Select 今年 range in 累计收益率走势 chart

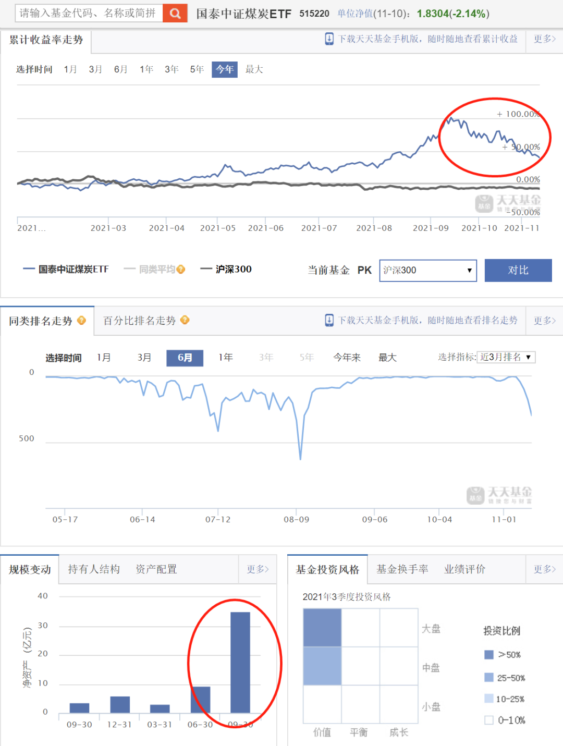click(225, 69)
